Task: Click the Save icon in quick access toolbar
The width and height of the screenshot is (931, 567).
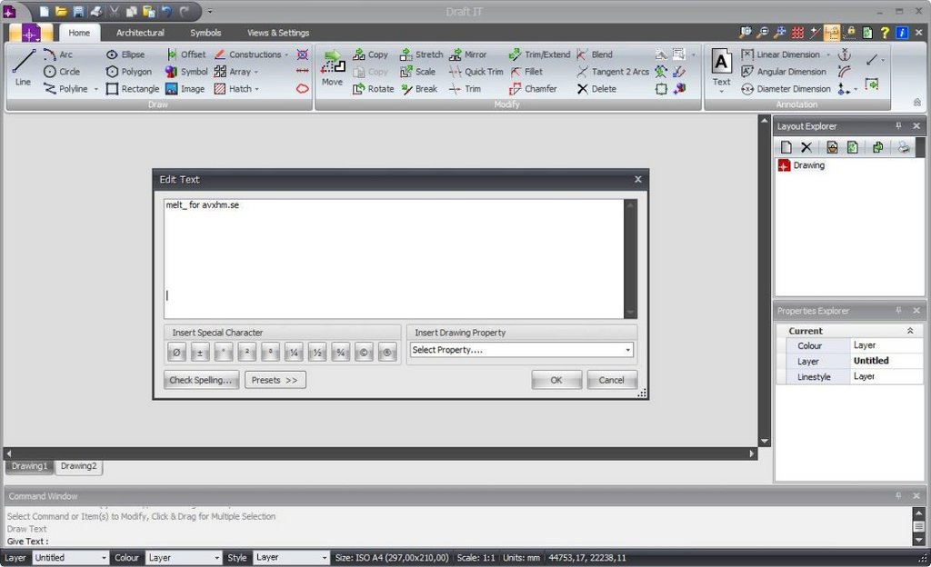Action: pyautogui.click(x=78, y=11)
